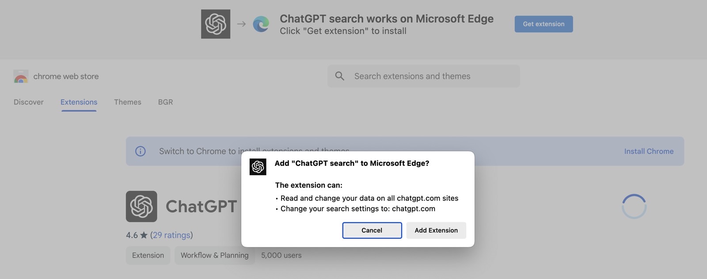The height and width of the screenshot is (279, 707).
Task: Click the loading spinner circle
Action: tap(634, 206)
